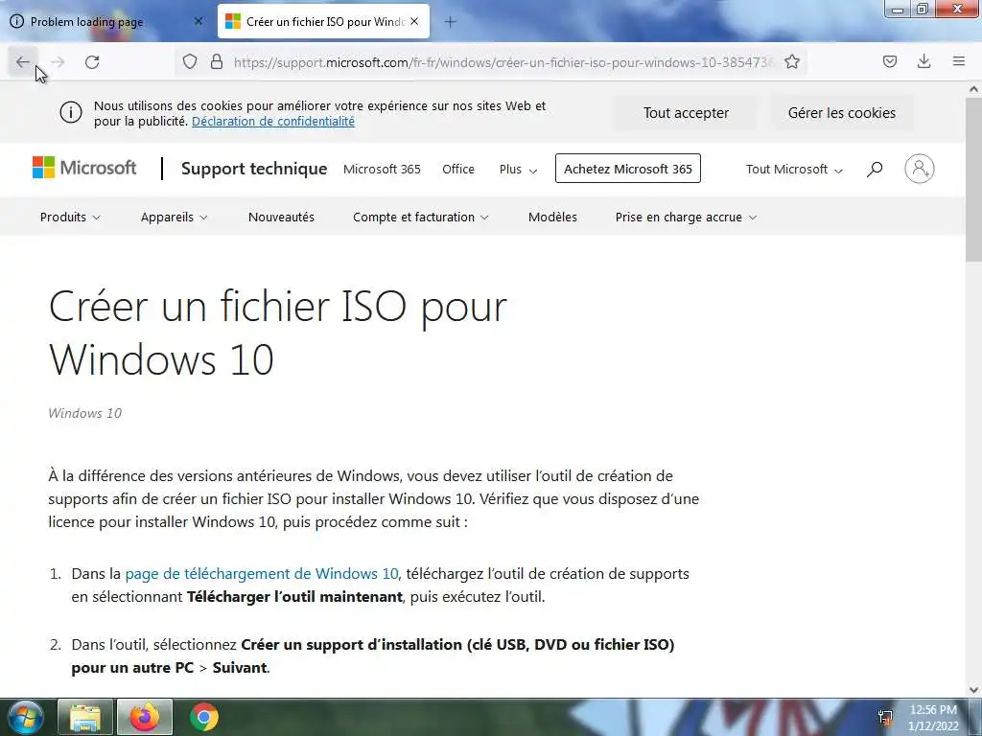Click the taskbar clock showing 12:56 PM
982x736 pixels.
coord(933,717)
